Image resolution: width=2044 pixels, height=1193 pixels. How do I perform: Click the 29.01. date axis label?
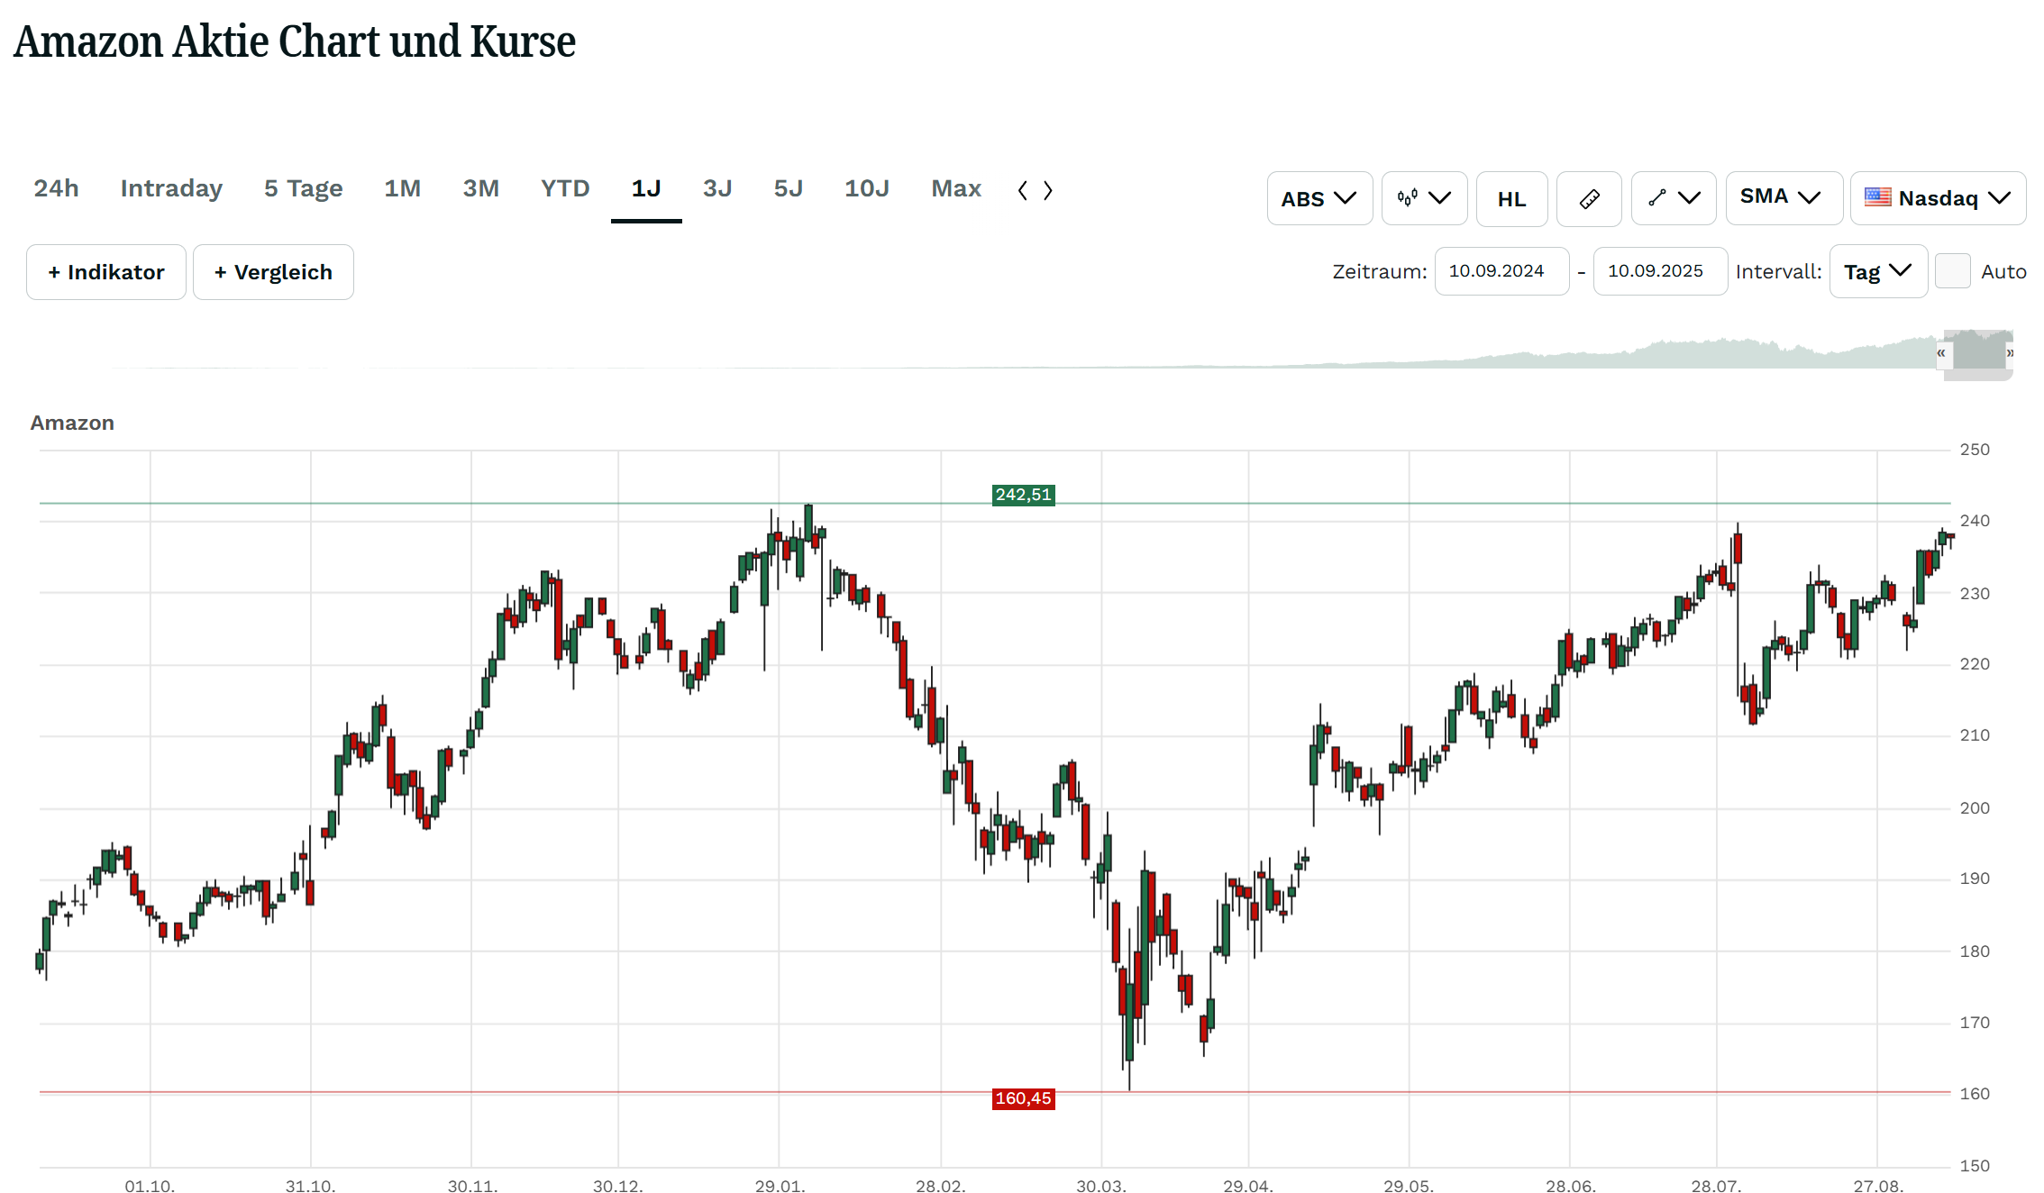(x=780, y=1186)
